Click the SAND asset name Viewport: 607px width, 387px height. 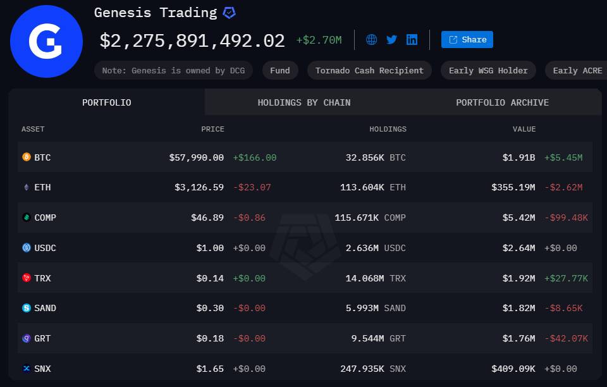46,308
